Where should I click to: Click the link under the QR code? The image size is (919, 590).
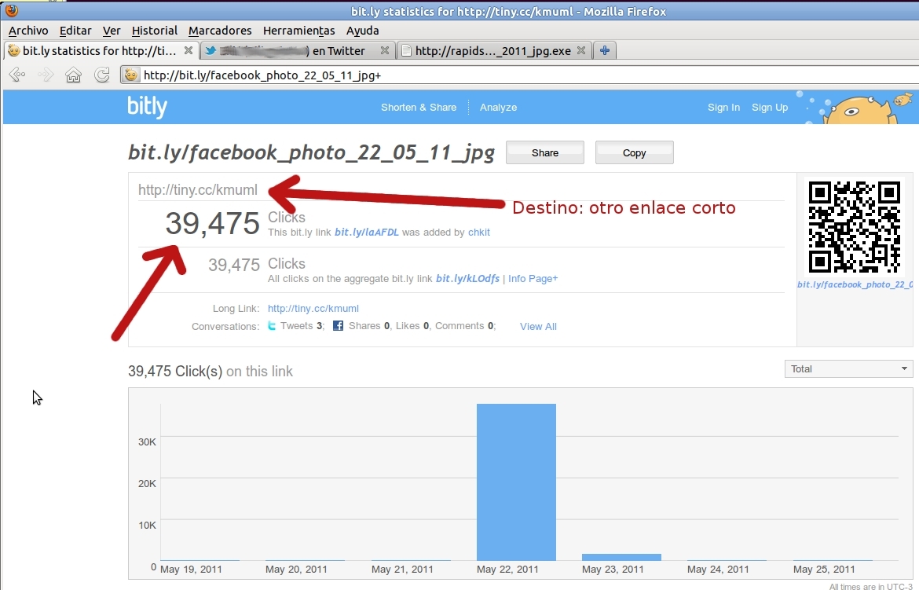(855, 285)
